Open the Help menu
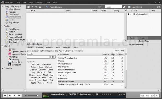Image resolution: width=162 pixels, height=99 pixels. tap(55, 3)
